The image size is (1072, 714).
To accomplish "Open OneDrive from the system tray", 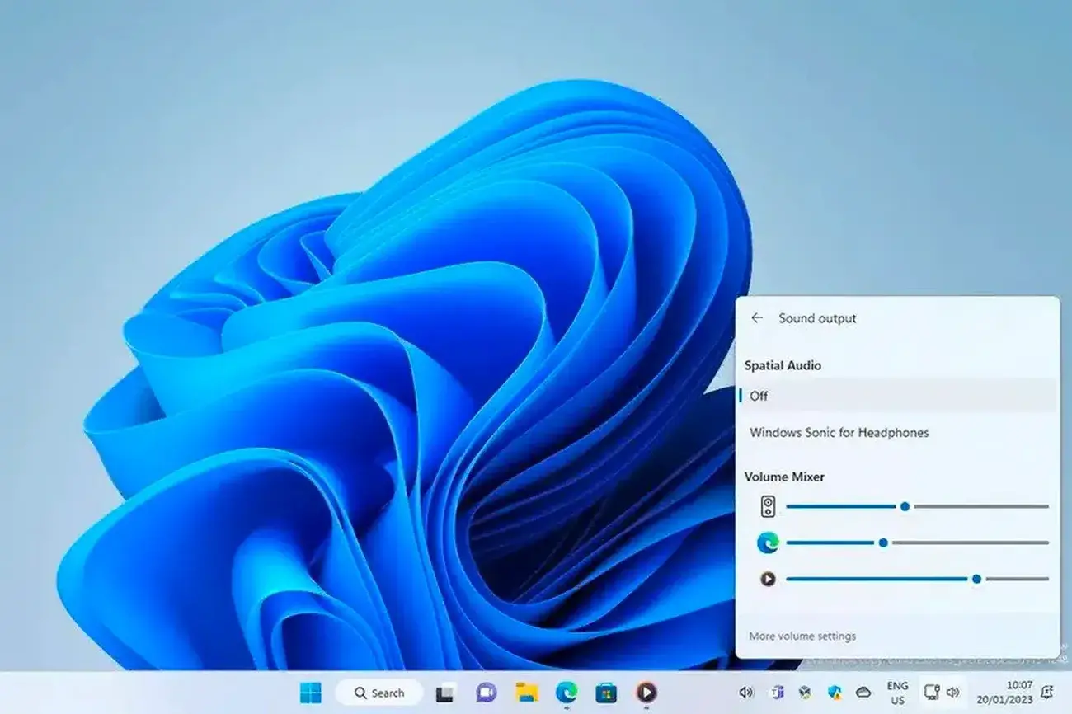I will [x=864, y=693].
